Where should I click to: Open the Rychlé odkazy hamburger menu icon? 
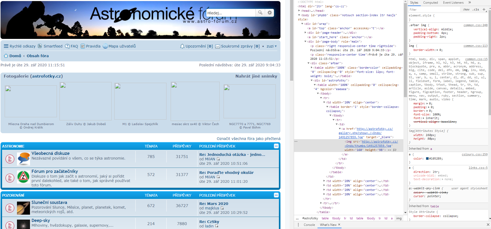point(6,46)
